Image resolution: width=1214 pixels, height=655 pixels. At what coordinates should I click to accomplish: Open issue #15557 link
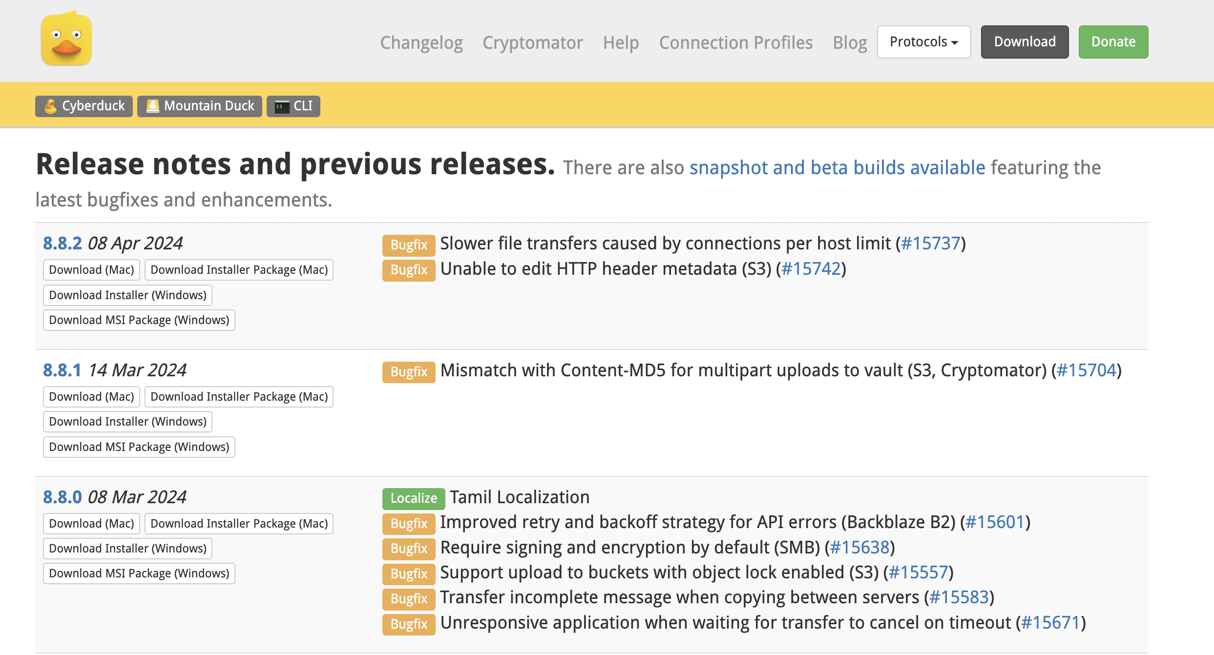click(919, 572)
